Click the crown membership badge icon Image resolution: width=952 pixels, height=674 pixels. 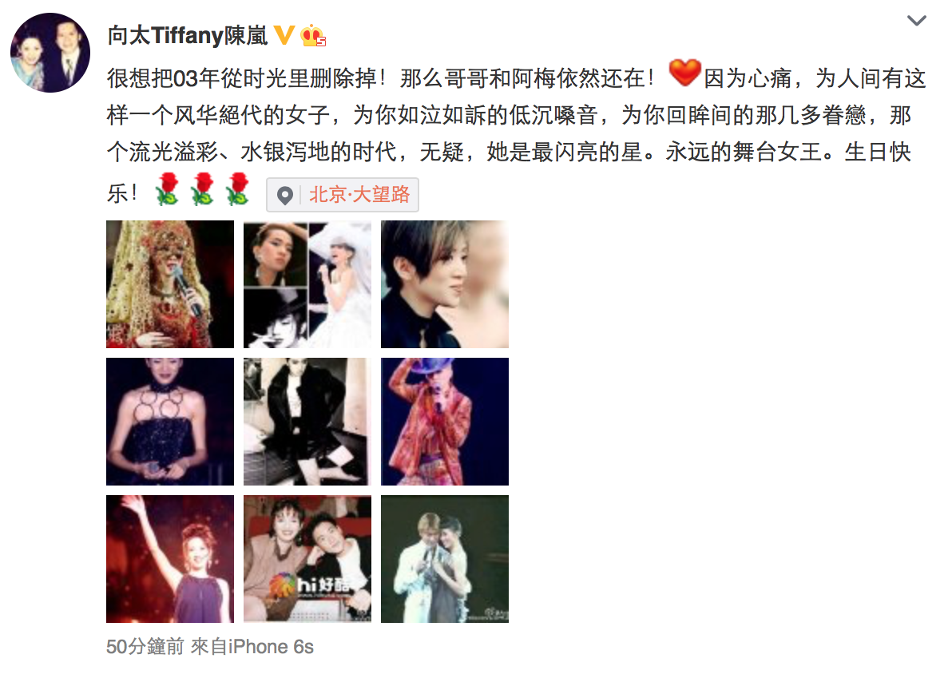(313, 35)
